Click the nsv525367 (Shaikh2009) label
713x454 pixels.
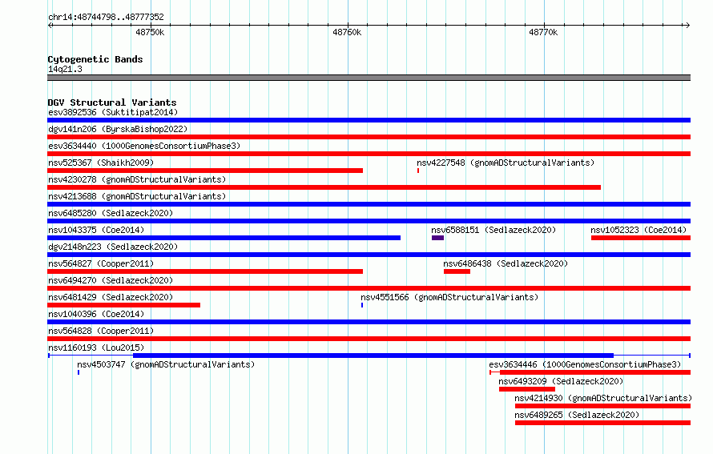click(x=101, y=163)
